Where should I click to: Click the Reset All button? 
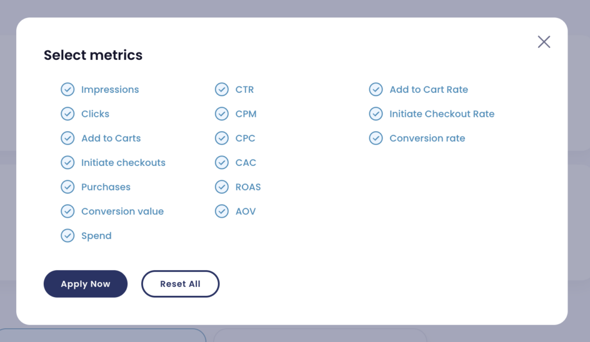click(x=180, y=284)
